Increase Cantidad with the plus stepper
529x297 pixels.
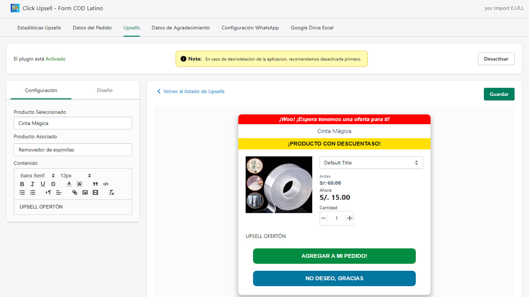tap(349, 218)
